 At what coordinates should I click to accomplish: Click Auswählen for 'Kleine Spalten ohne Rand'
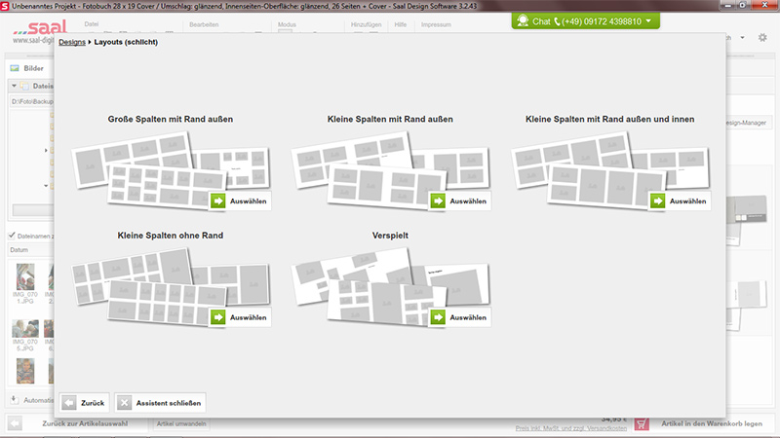[x=240, y=317]
